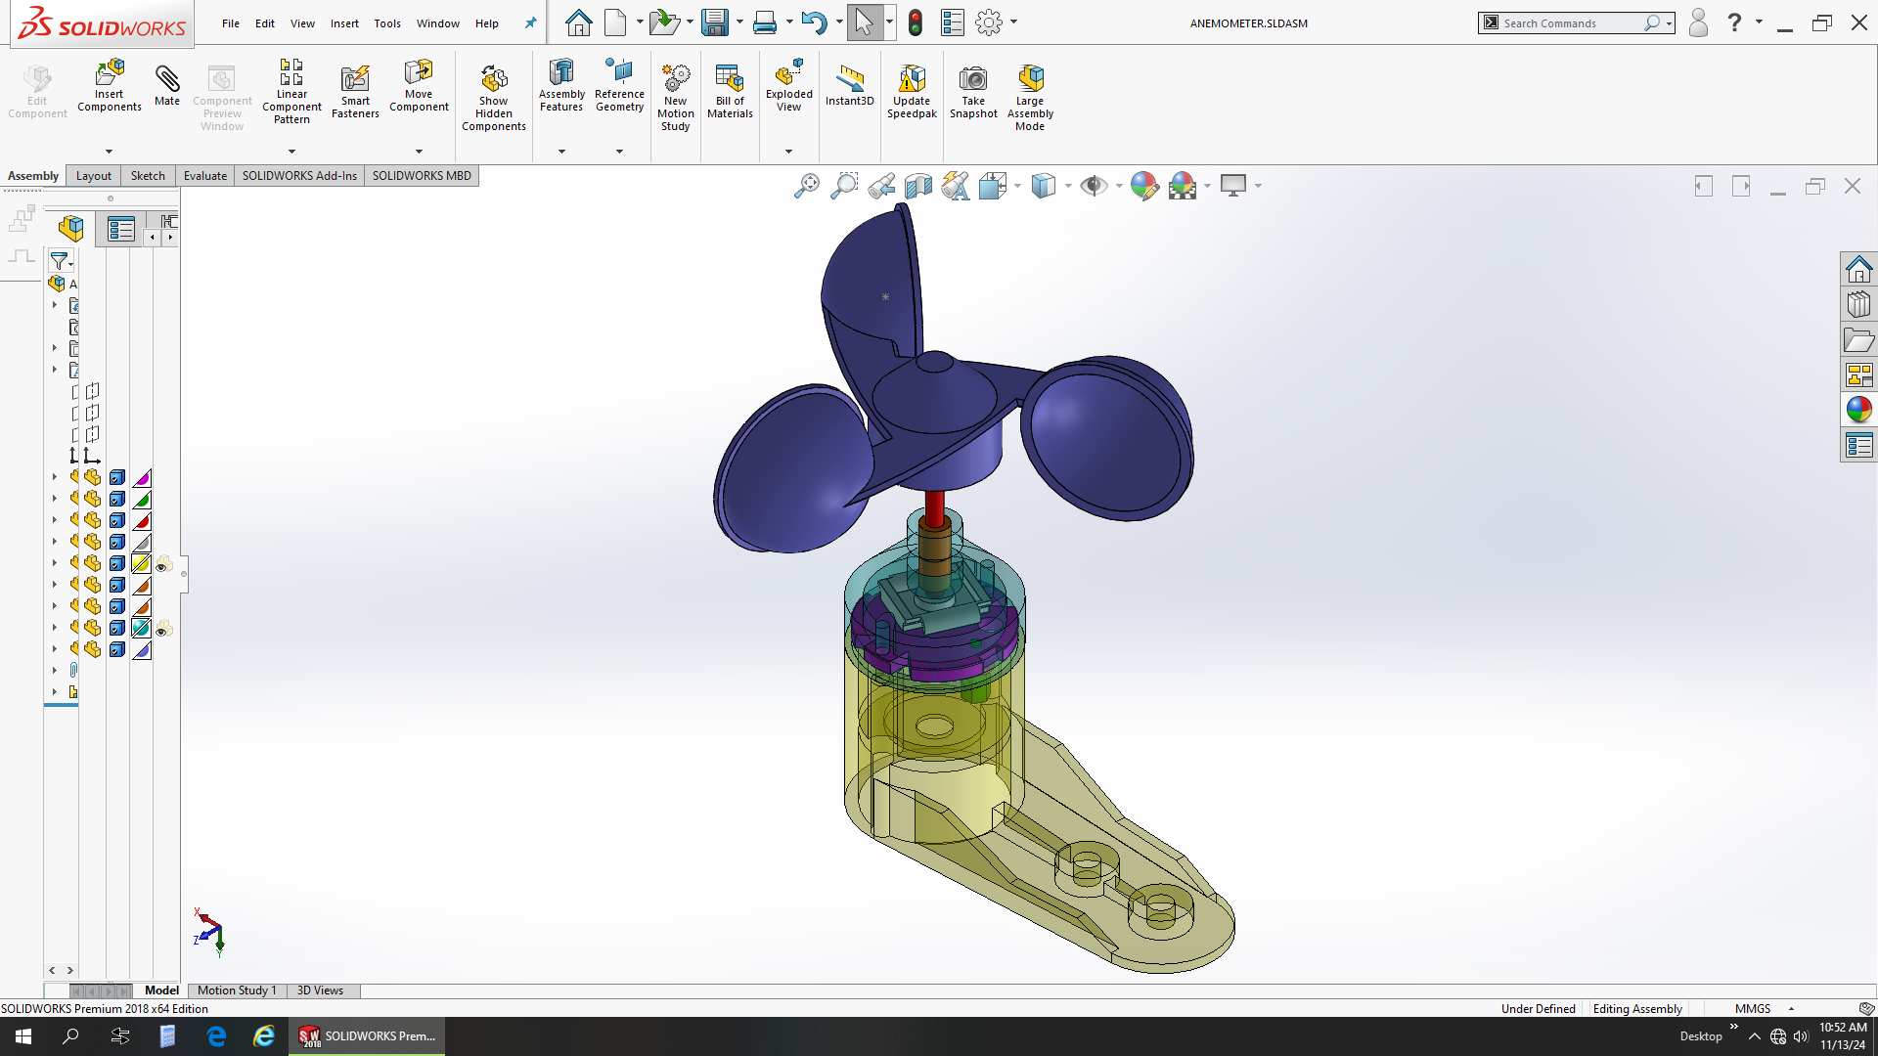
Task: Expand the tree item with paperclip icon
Action: (x=55, y=671)
